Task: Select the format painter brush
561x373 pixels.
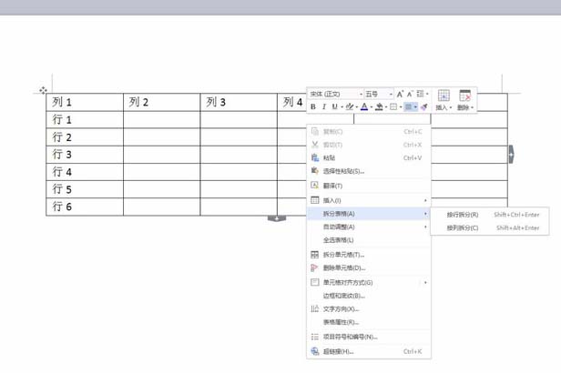Action: pyautogui.click(x=424, y=106)
